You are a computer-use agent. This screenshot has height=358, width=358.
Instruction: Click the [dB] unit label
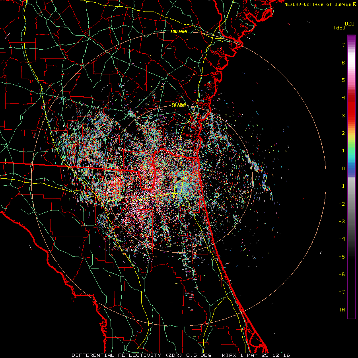tap(339, 27)
